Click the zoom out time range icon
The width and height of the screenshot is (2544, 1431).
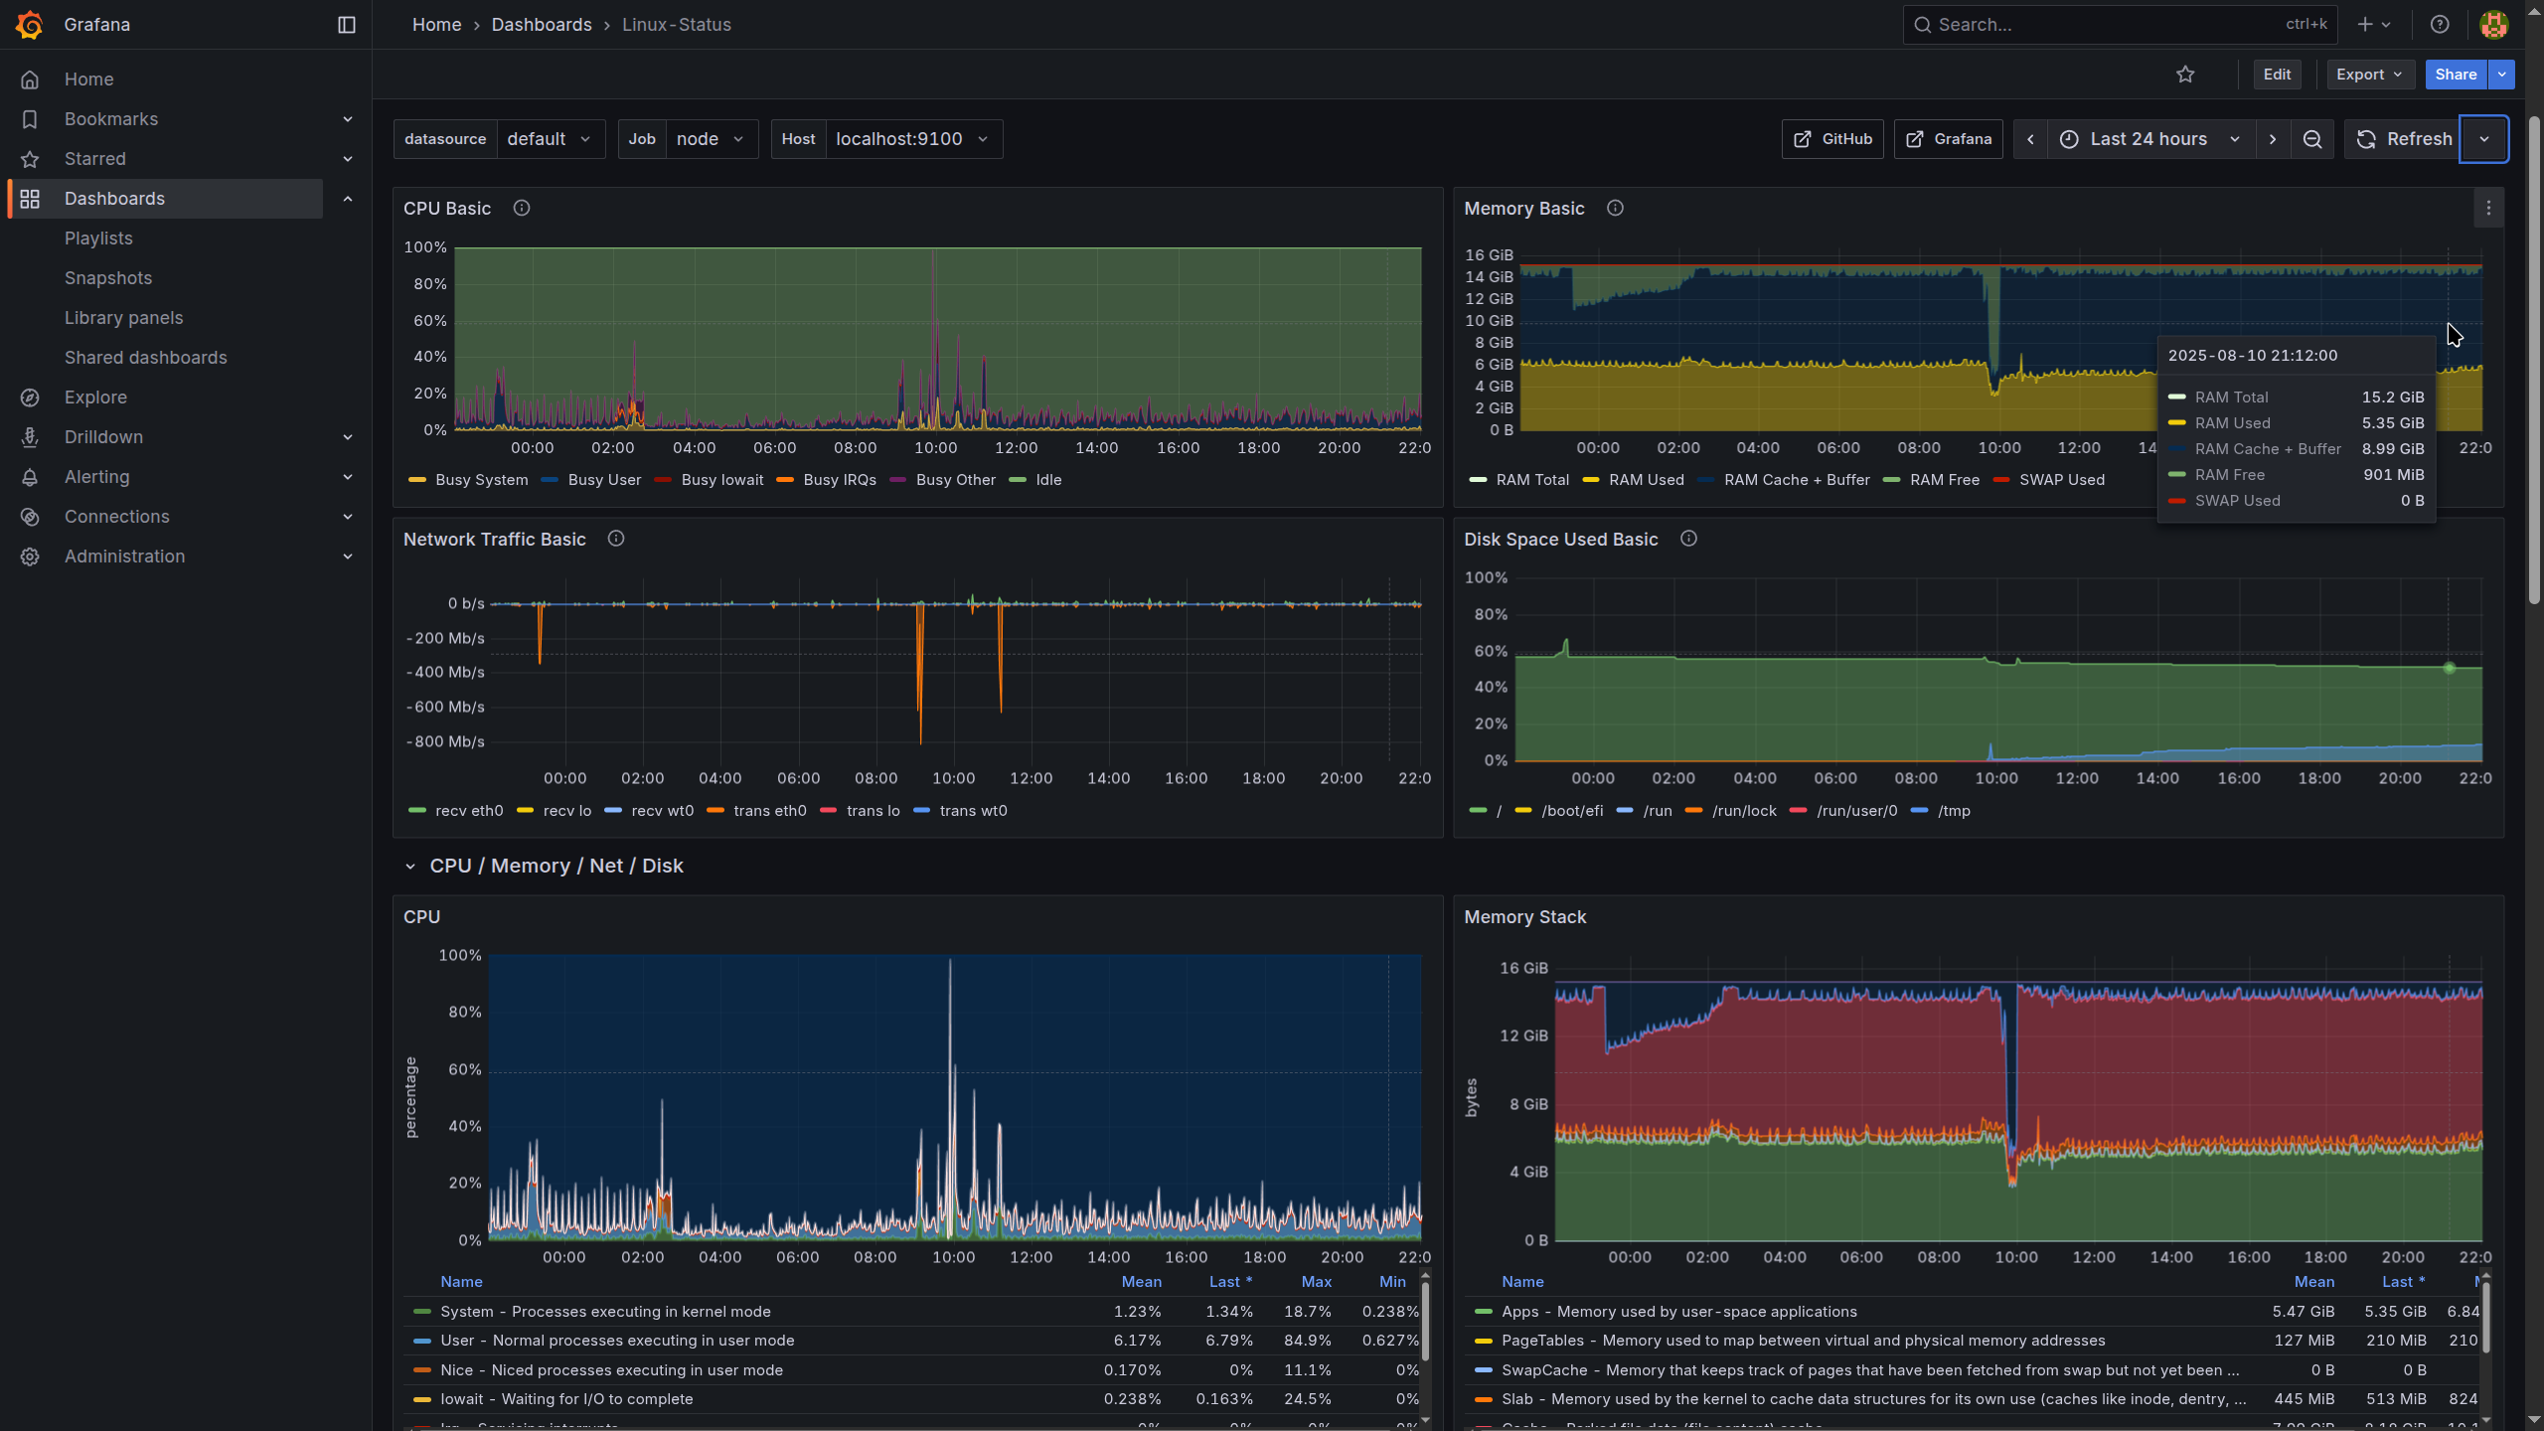coord(2312,139)
